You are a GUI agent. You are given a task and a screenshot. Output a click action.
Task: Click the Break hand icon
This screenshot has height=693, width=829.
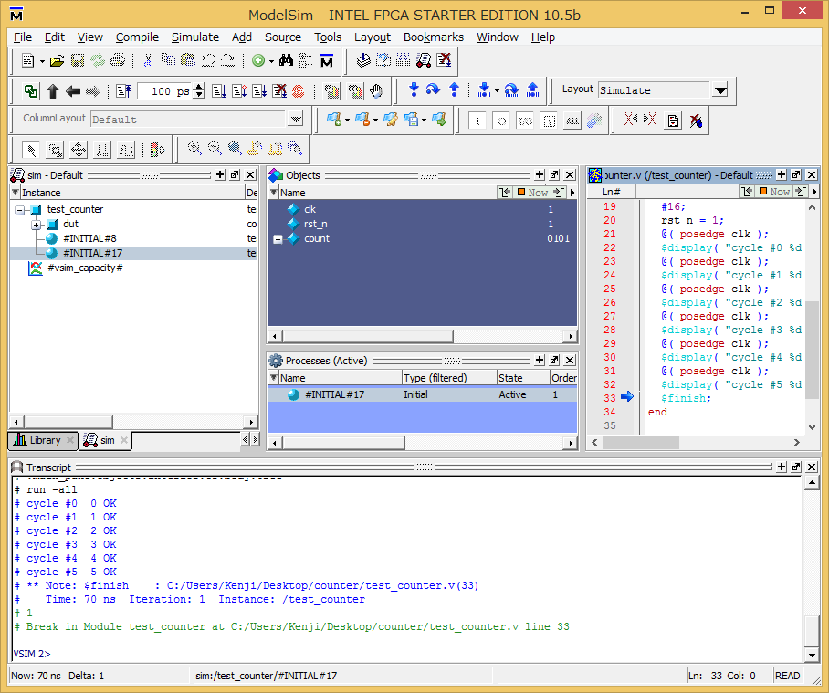[x=376, y=91]
